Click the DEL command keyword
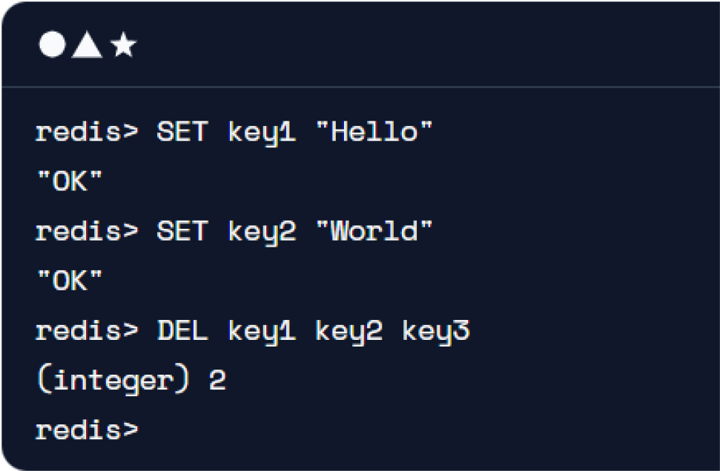The width and height of the screenshot is (720, 471). tap(182, 330)
